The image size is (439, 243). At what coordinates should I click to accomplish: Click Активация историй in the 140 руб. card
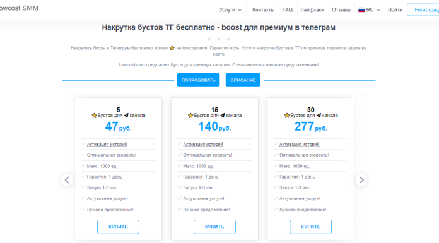click(203, 144)
